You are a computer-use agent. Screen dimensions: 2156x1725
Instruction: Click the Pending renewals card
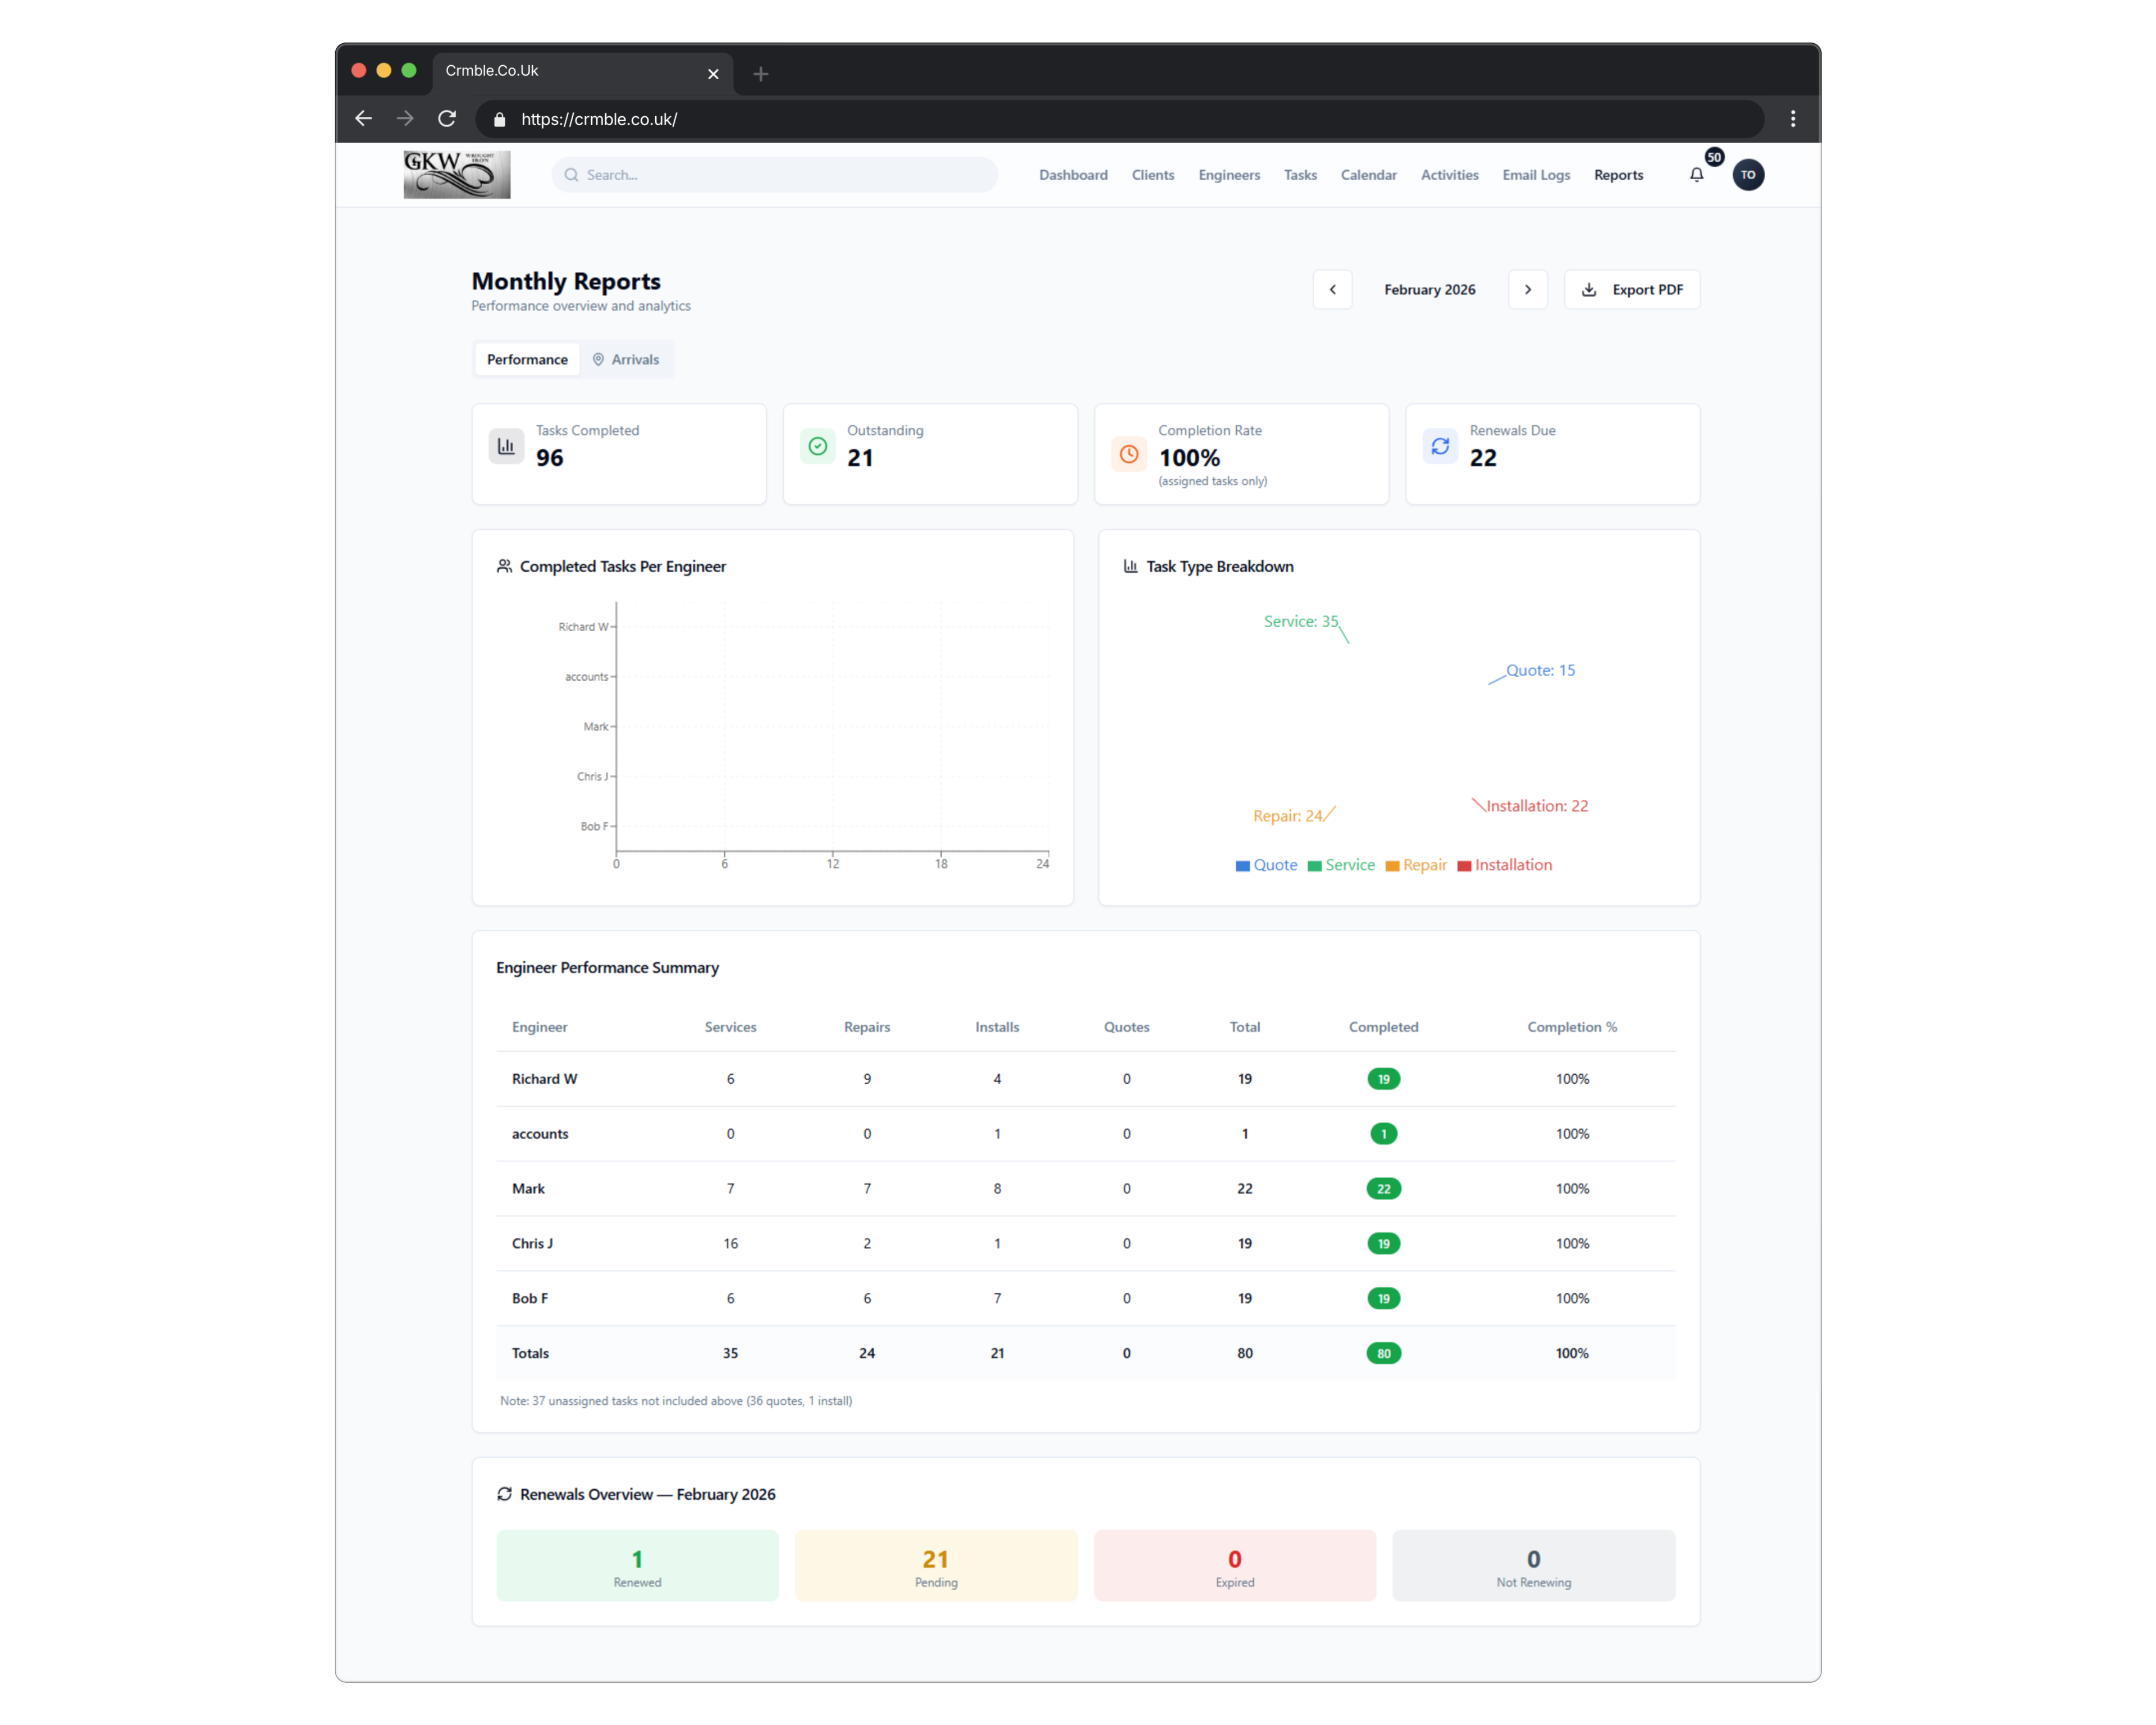point(935,1565)
